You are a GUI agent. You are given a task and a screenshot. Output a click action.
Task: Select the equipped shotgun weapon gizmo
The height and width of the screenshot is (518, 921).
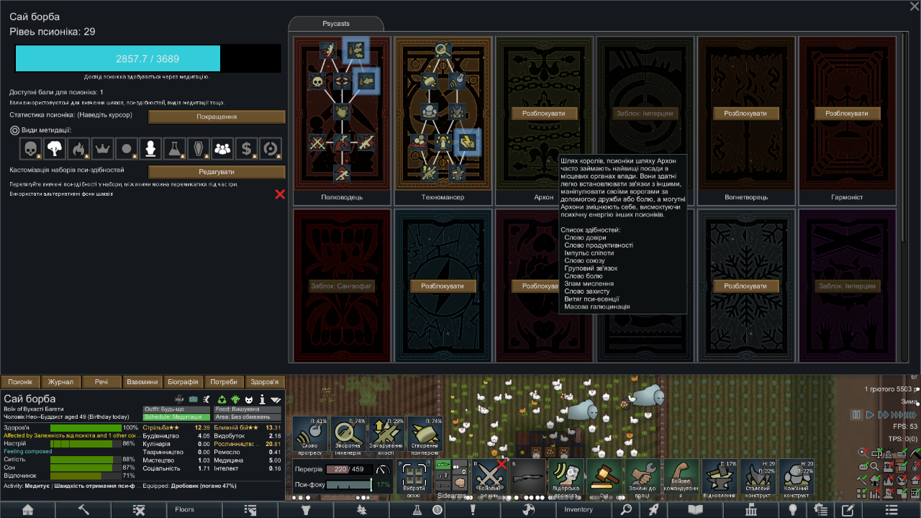tap(528, 478)
